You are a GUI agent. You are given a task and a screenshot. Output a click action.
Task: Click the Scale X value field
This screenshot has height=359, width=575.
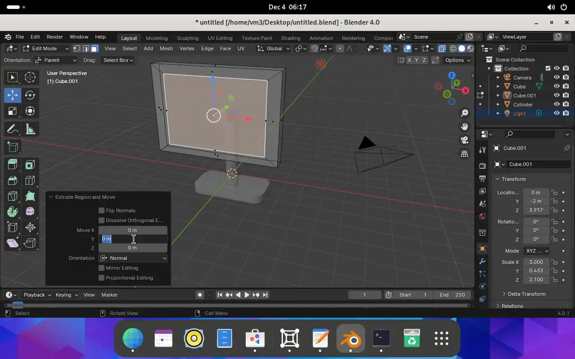536,262
